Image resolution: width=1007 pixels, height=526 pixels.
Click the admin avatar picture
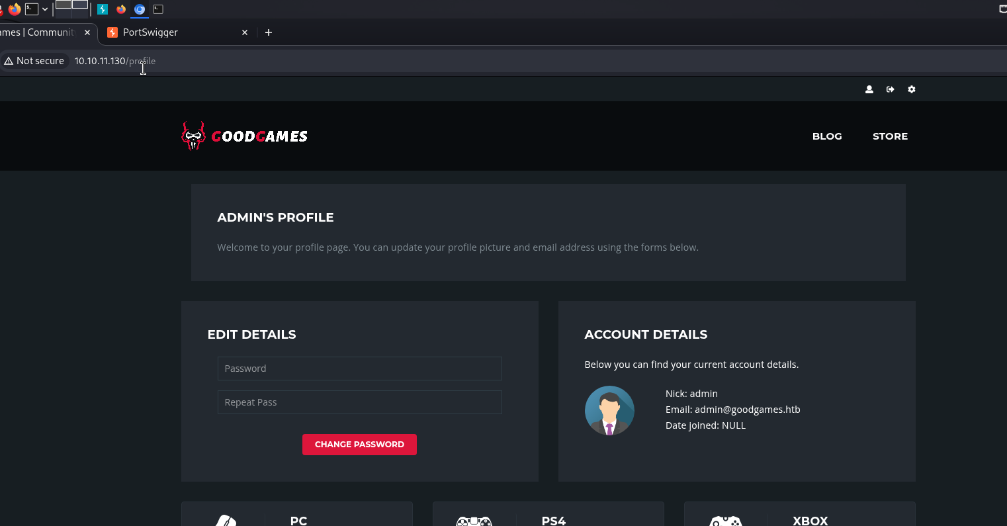(x=609, y=410)
